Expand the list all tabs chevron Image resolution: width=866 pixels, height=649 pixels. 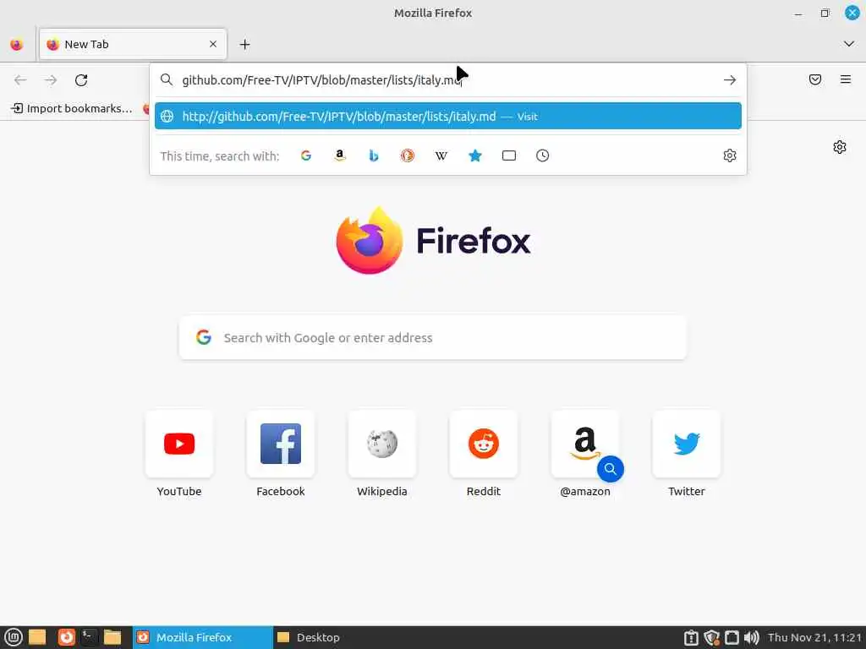[849, 44]
